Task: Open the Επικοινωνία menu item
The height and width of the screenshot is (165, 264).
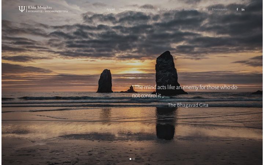Action: click(x=220, y=10)
